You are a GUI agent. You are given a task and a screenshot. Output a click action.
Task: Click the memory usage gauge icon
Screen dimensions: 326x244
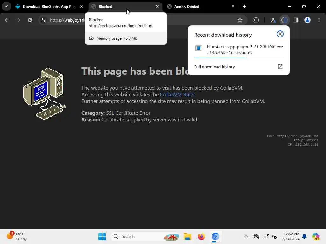point(91,38)
